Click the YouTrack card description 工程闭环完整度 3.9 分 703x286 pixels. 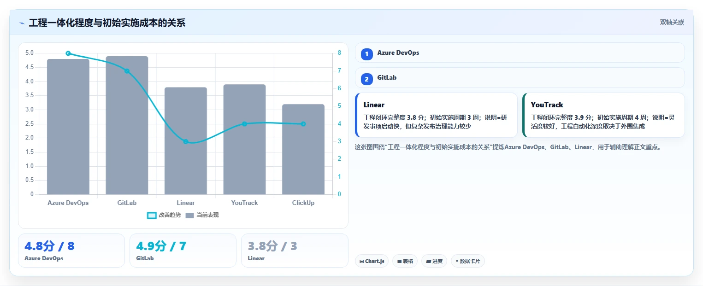pos(603,122)
